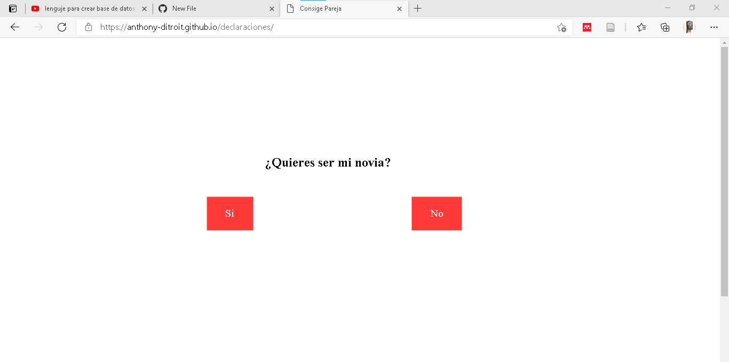Go back to the previous page
This screenshot has width=729, height=362.
[x=14, y=27]
